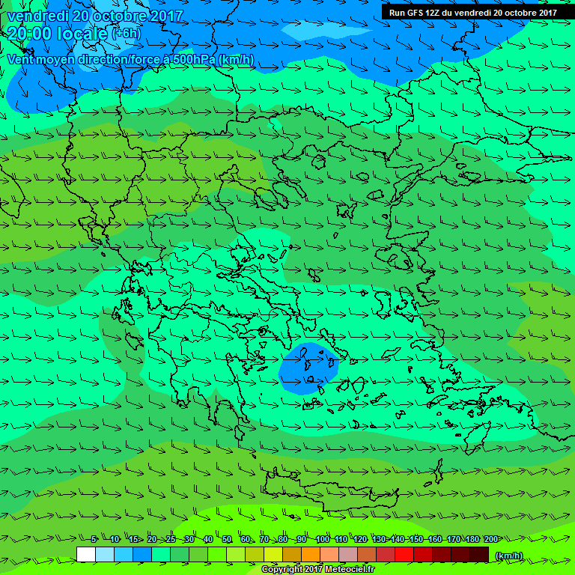Click the pink-grey 120 km/h legend swatch
575x575 pixels.
pyautogui.click(x=348, y=554)
